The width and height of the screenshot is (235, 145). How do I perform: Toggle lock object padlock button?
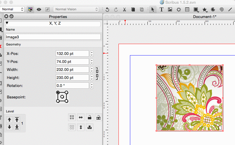coord(90,117)
